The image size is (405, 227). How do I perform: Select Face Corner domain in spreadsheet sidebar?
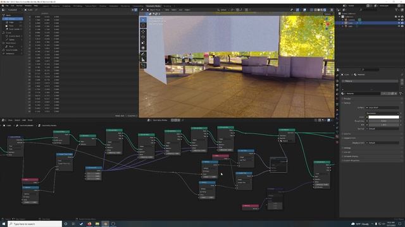click(x=13, y=29)
